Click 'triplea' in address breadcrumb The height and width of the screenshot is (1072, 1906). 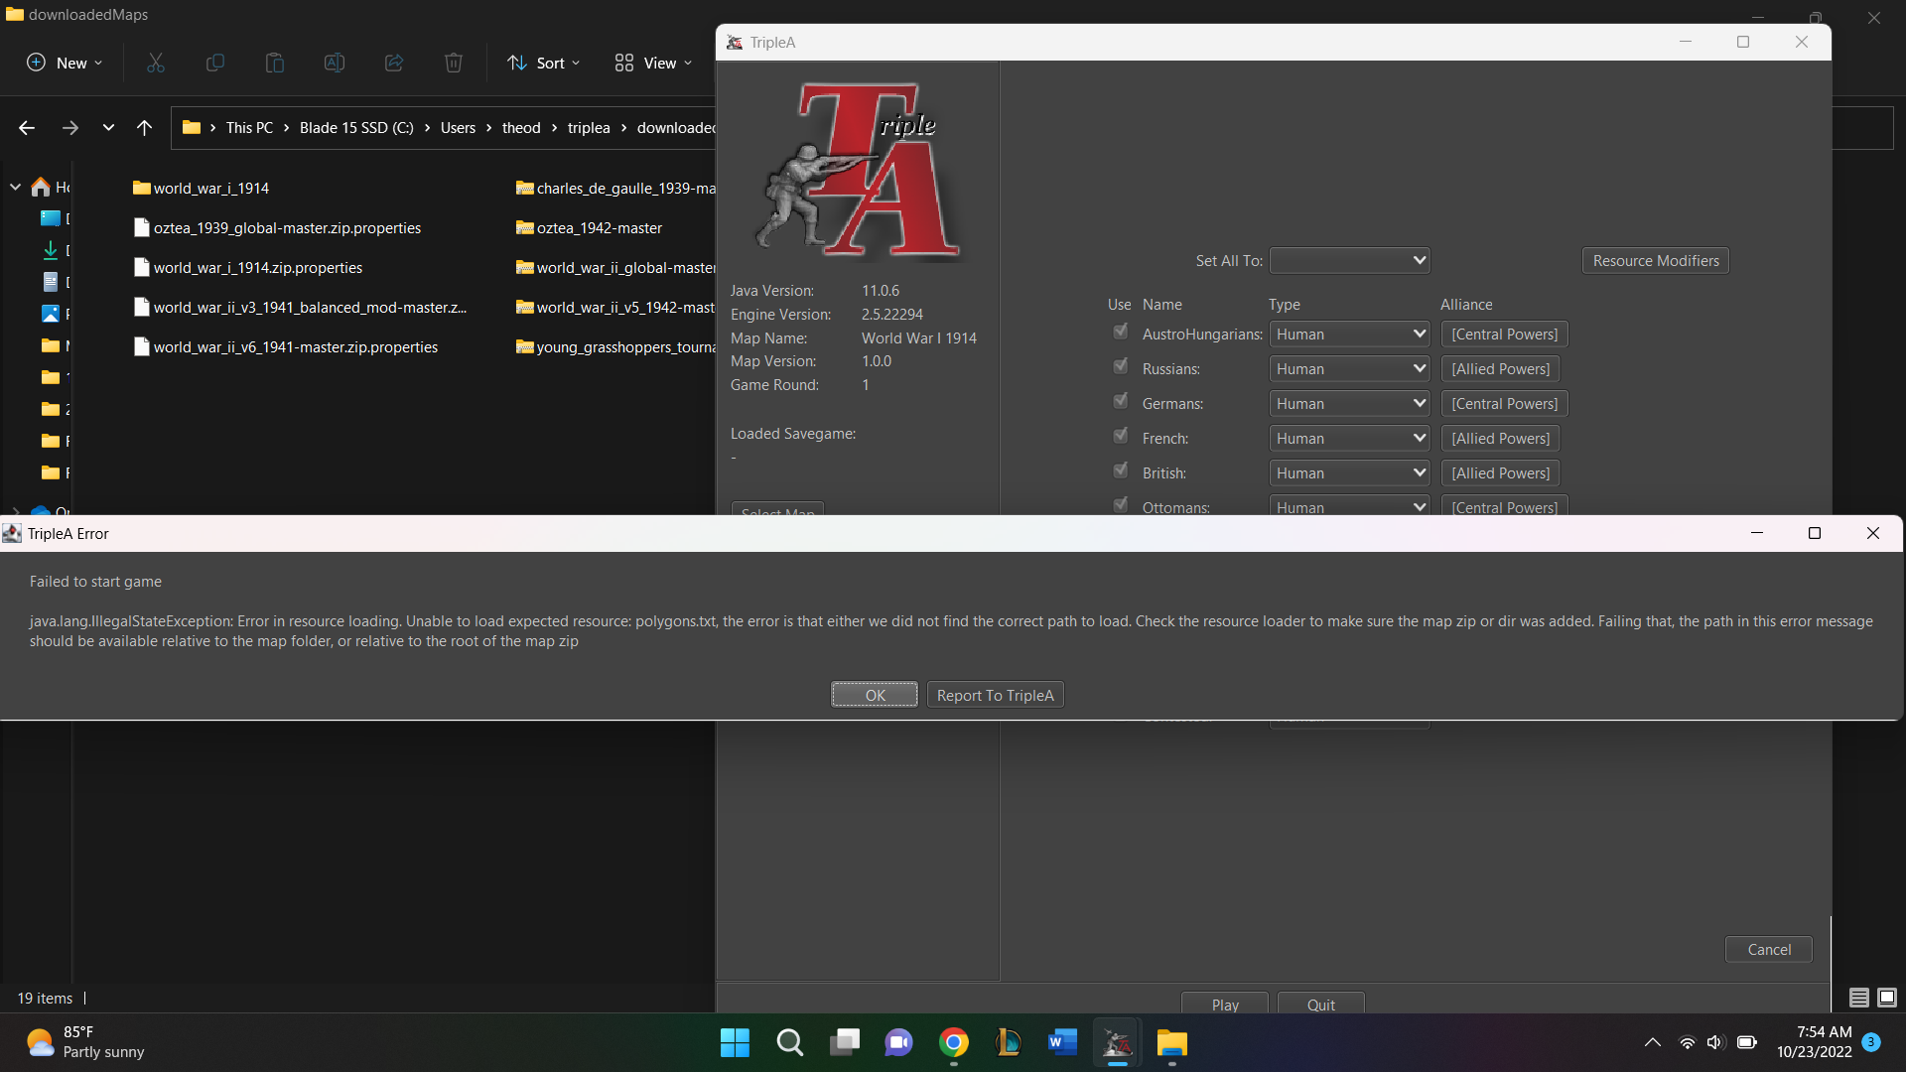click(x=589, y=127)
